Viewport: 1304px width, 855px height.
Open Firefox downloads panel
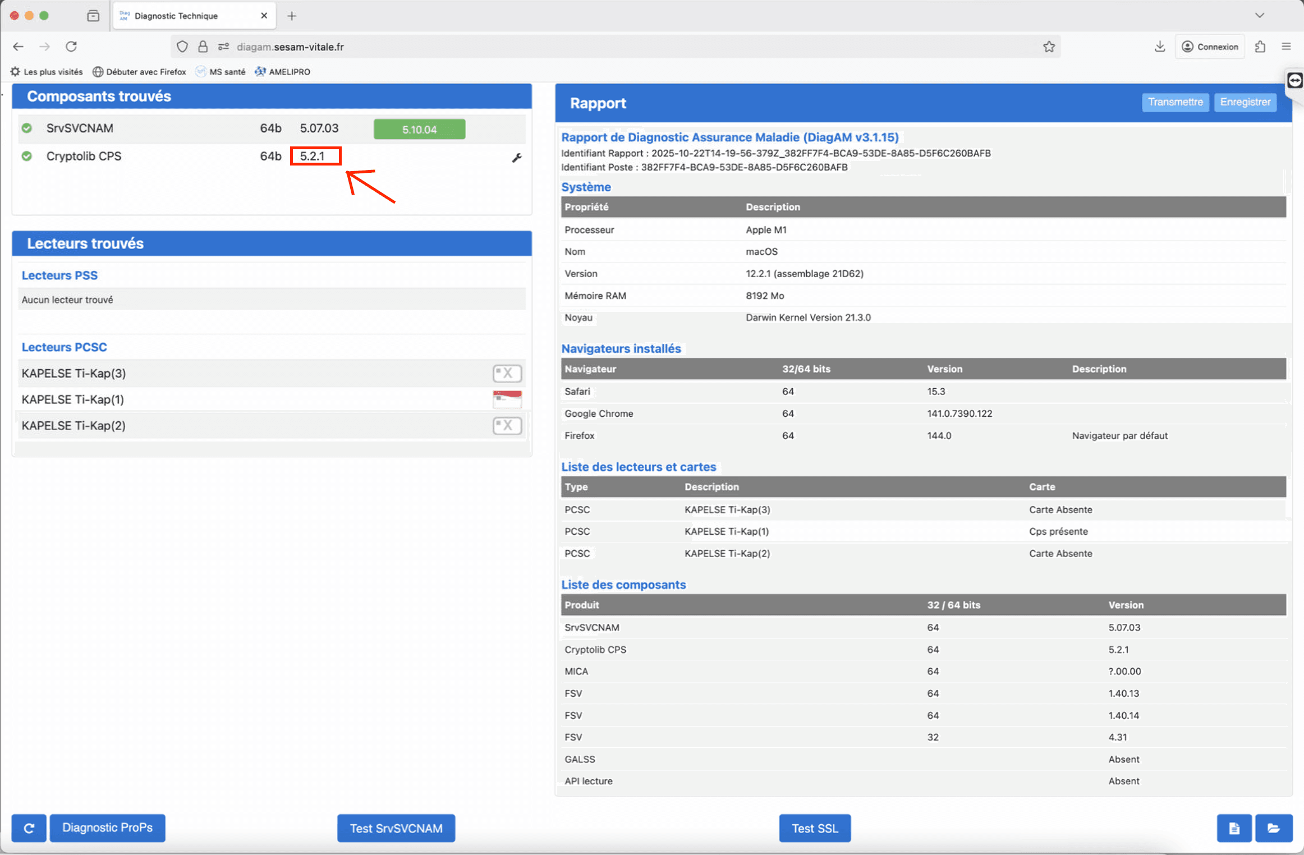[x=1160, y=47]
